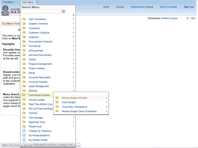The height and width of the screenshot is (148, 198).
Task: Click the folder icon beside Customer Contracts
Action: pyautogui.click(x=24, y=32)
